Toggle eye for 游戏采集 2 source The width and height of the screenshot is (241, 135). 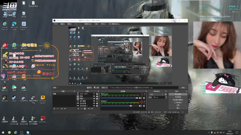94,106
